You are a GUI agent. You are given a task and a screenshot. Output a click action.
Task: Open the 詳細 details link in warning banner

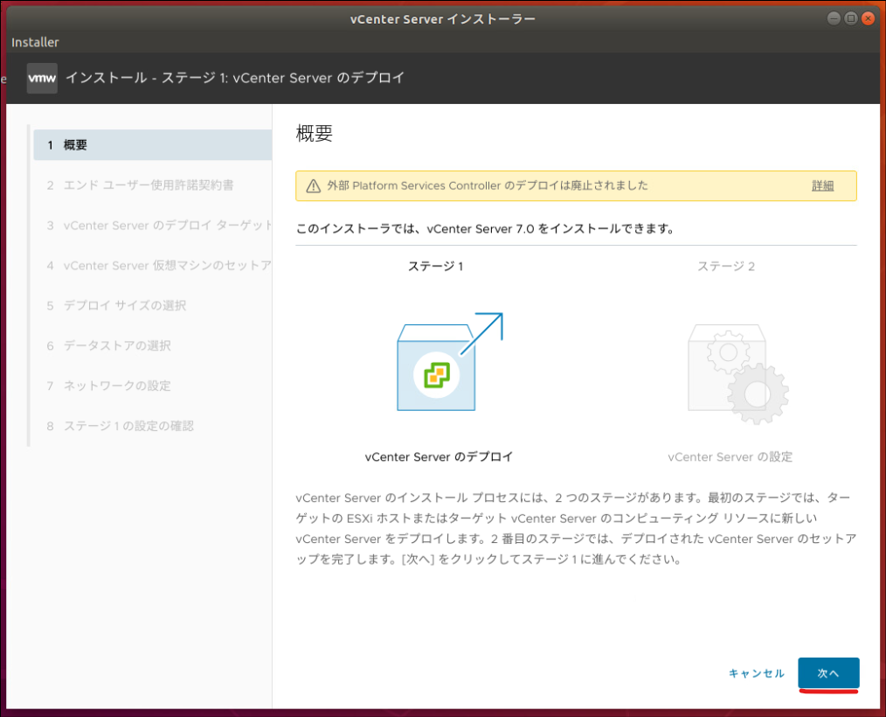click(x=823, y=185)
